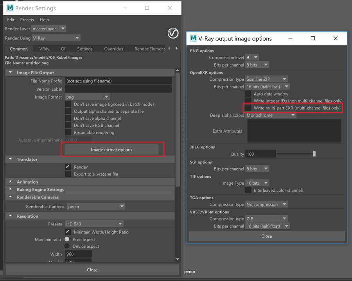The width and height of the screenshot is (352, 281).
Task: Click the Maya logo in V-Ray output options title bar
Action: (x=193, y=38)
